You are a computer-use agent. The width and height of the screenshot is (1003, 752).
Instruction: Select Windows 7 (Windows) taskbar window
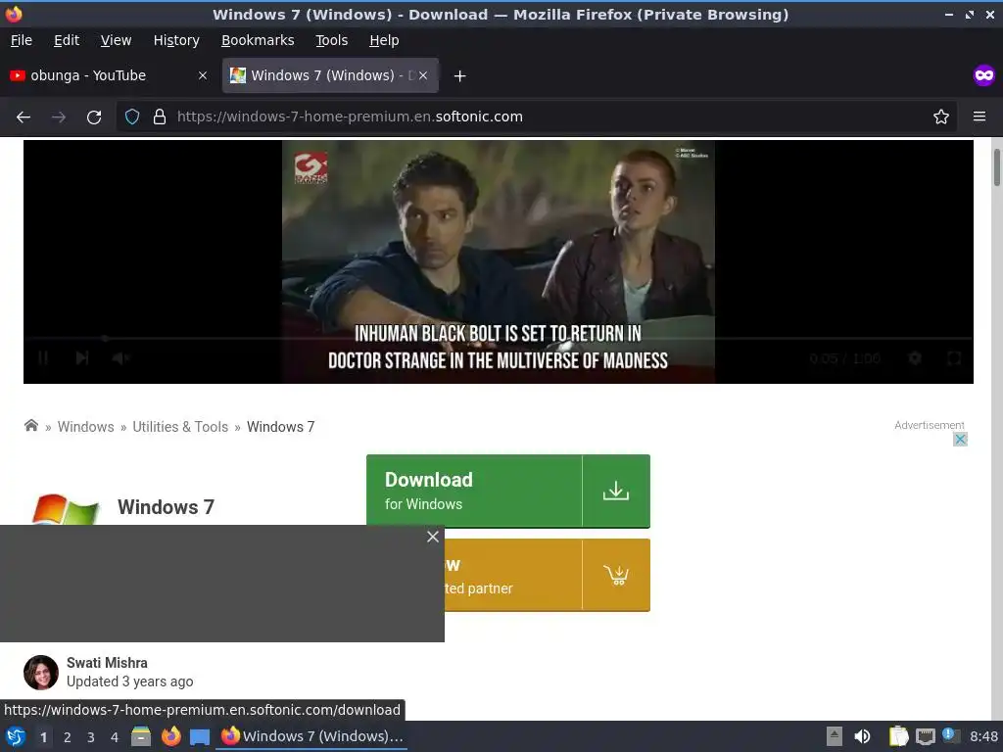click(312, 736)
